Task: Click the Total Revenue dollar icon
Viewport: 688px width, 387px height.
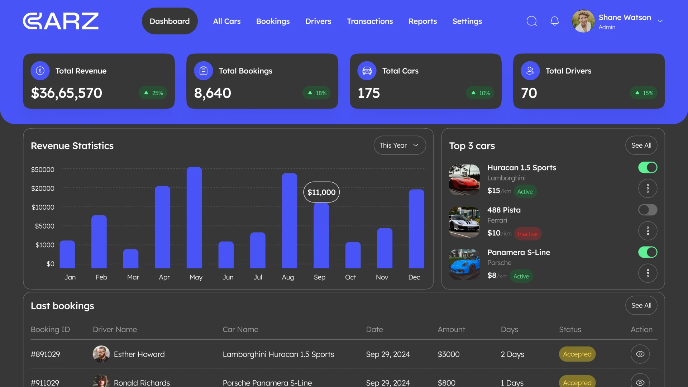Action: coord(40,71)
